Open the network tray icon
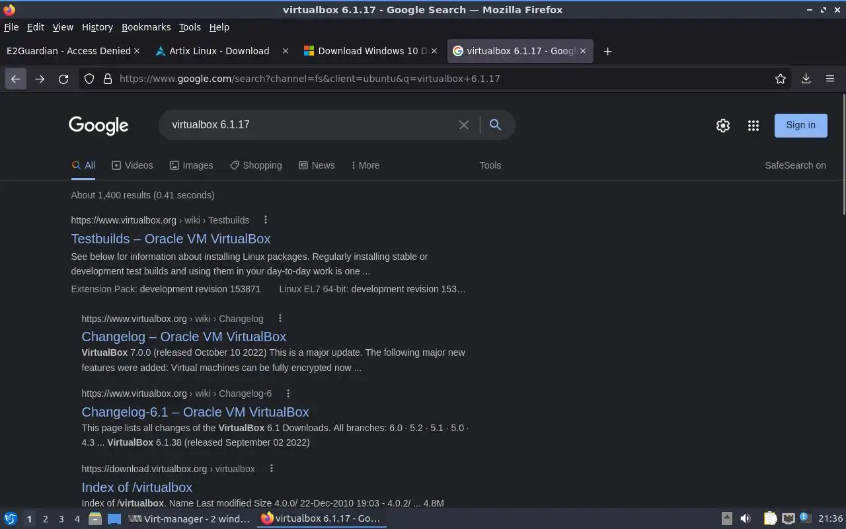The height and width of the screenshot is (529, 846). [788, 519]
